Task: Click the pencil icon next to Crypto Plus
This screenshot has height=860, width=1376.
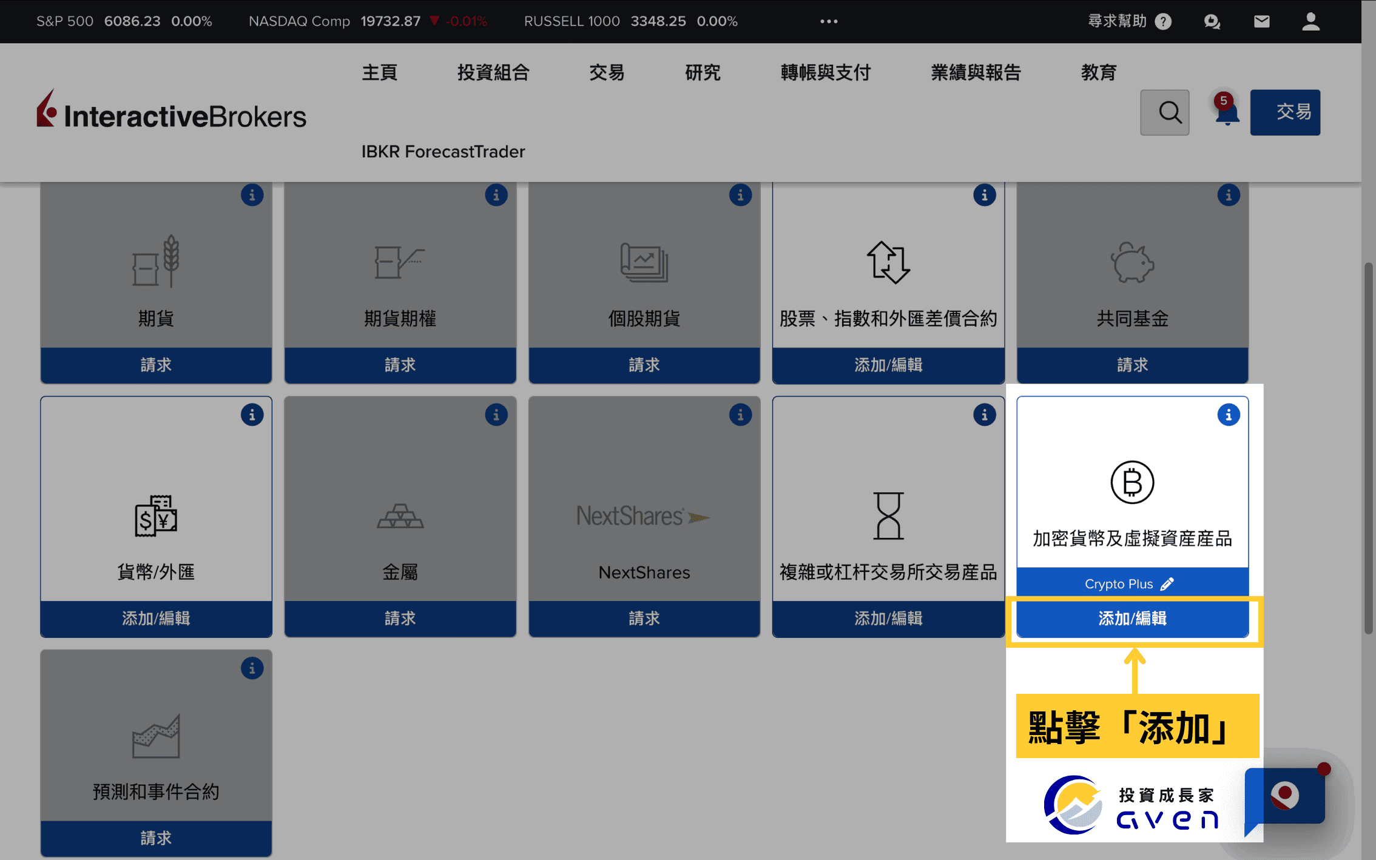Action: [x=1168, y=583]
